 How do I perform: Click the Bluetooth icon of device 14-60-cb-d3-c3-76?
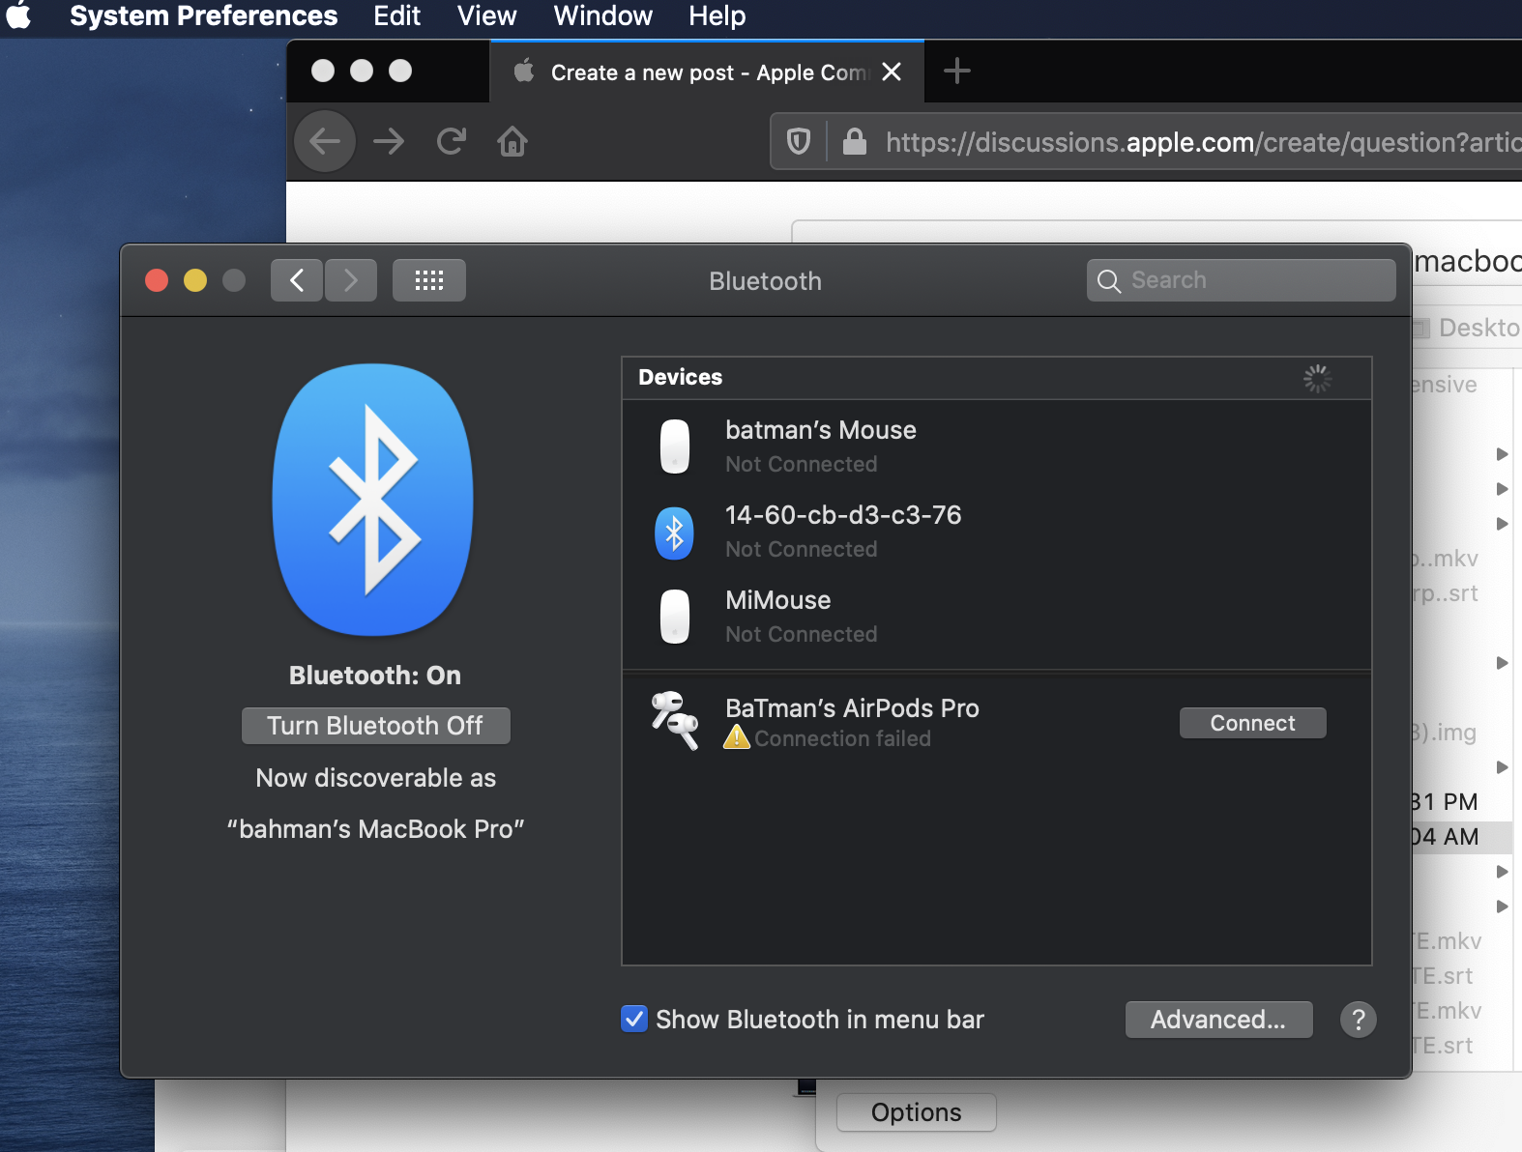point(675,533)
